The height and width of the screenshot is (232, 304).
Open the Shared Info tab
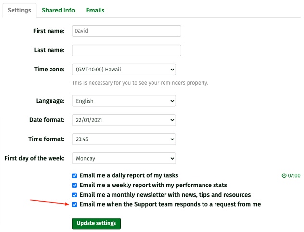58,10
